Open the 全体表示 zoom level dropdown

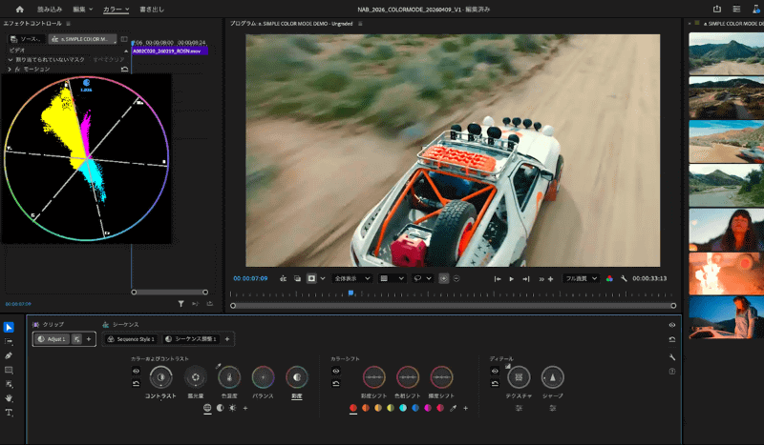(x=351, y=278)
